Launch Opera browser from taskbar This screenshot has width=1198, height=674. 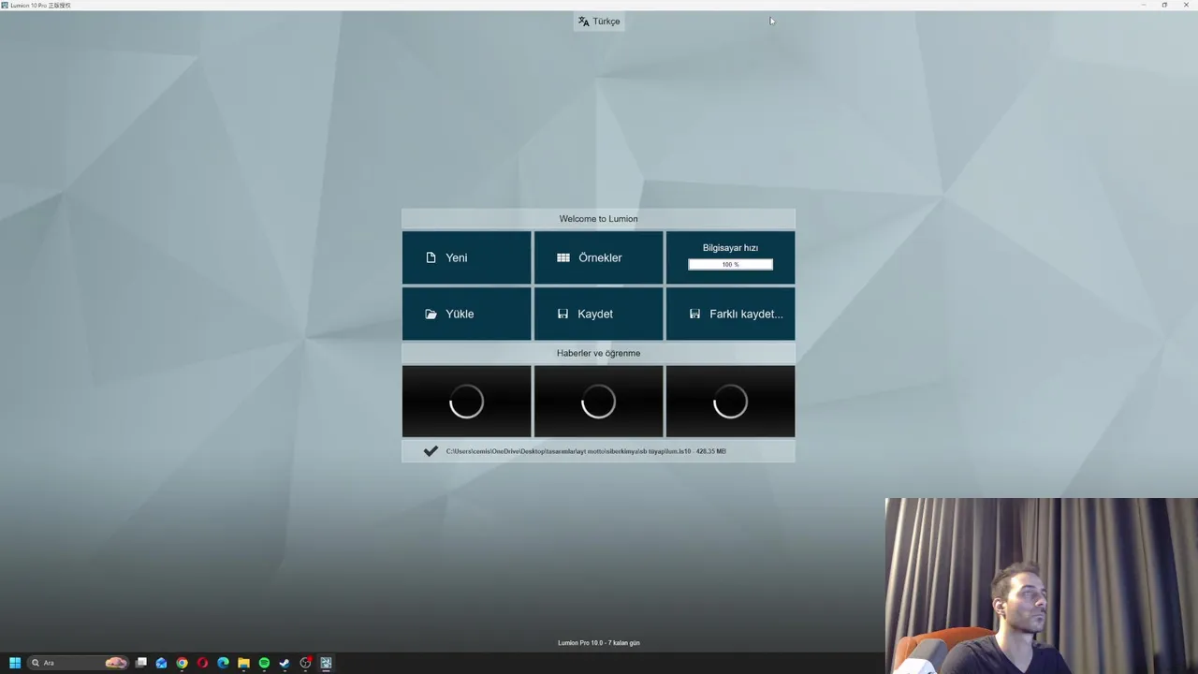coord(202,663)
